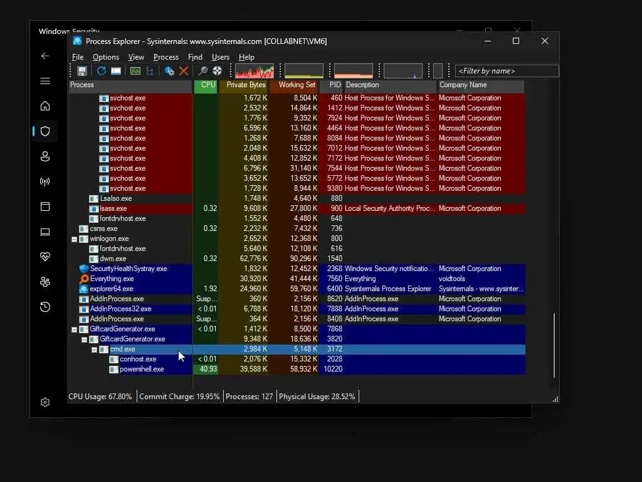The width and height of the screenshot is (642, 482).
Task: Select the powershell.exe process row
Action: coord(297,369)
